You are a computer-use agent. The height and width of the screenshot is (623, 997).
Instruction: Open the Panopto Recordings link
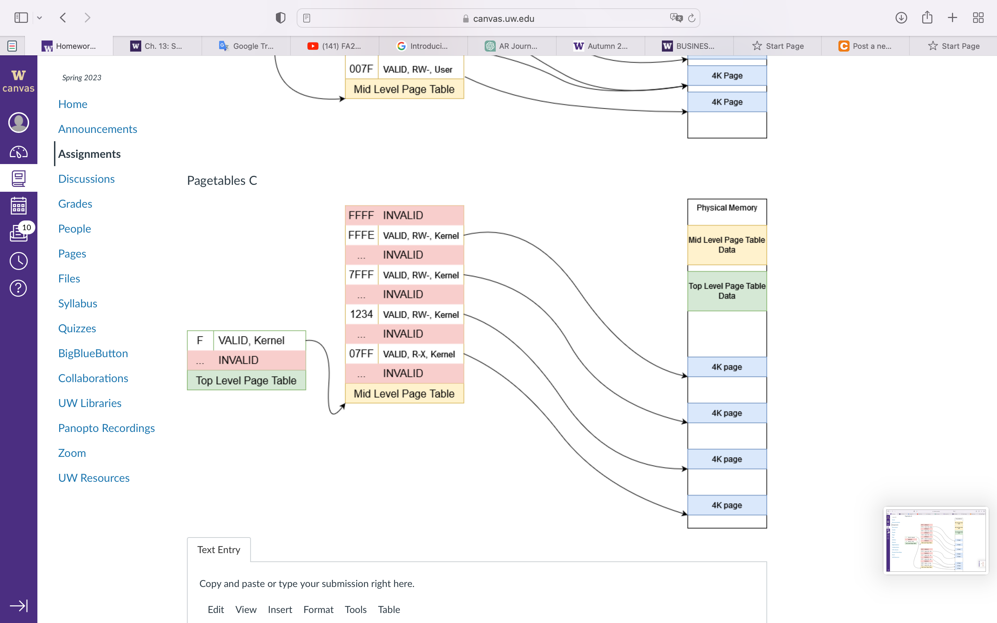click(x=106, y=428)
